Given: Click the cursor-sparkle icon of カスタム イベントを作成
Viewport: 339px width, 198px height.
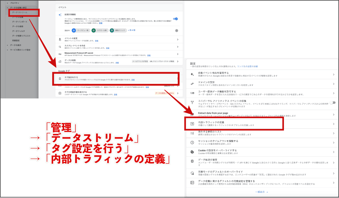Looking at the screenshot, I should (x=60, y=47).
